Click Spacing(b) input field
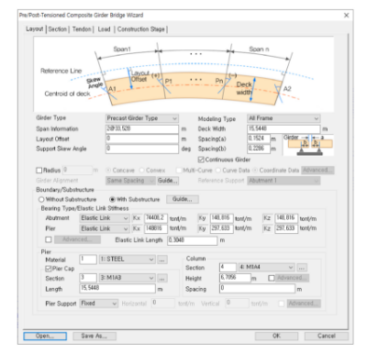Viewport: 367px width, 354px height. tap(259, 149)
